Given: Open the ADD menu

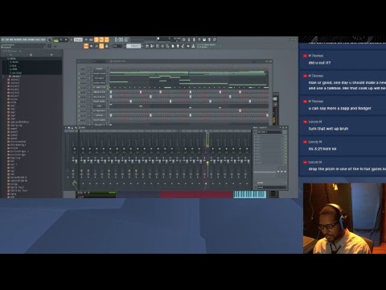Looking at the screenshot, I should pos(11,39).
